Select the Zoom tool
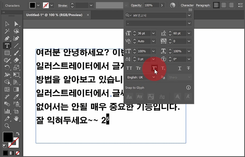 7,126
